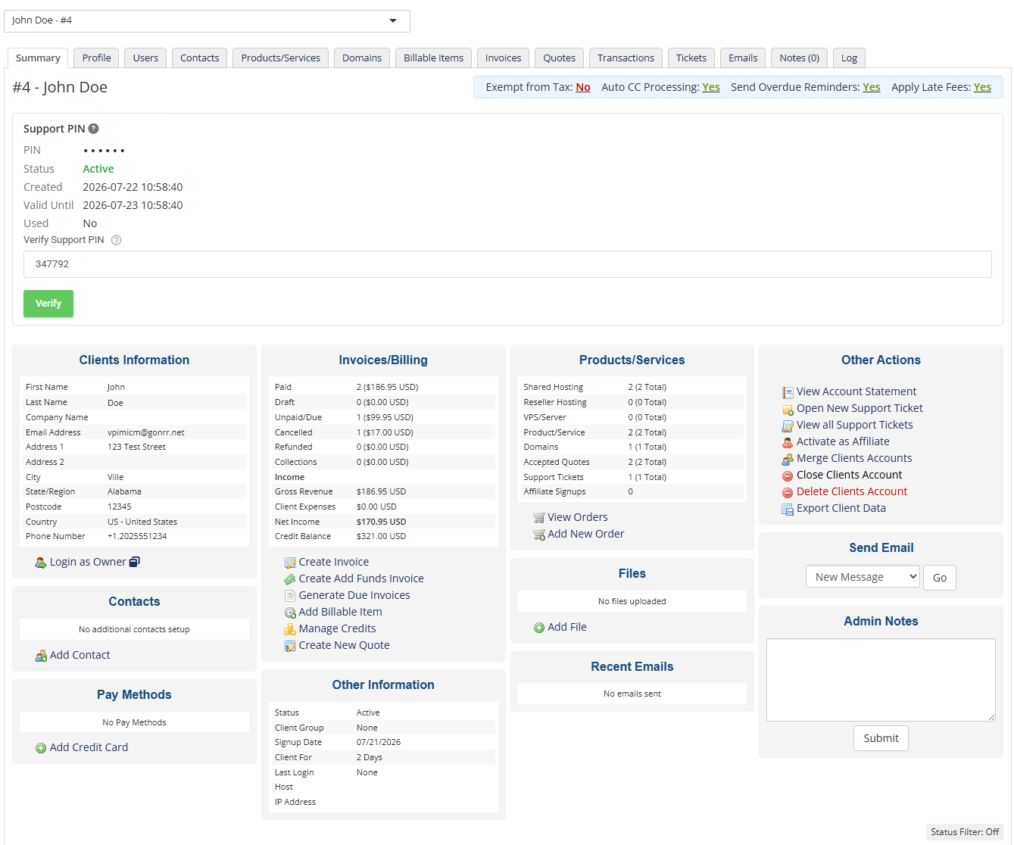
Task: Open the client selector dropdown John Doe #4
Action: tap(207, 20)
